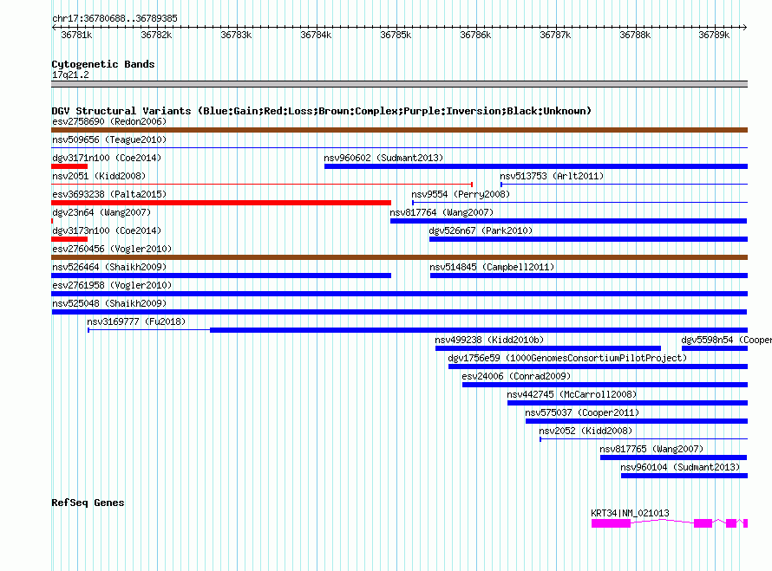
Task: Open nsv509656 (Teague2010) variant label
Action: click(x=109, y=140)
